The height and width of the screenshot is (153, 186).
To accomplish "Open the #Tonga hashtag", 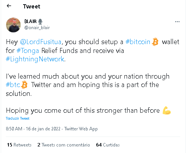I will tap(28, 51).
